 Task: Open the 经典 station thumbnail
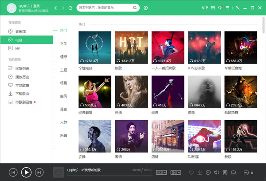(x=168, y=92)
